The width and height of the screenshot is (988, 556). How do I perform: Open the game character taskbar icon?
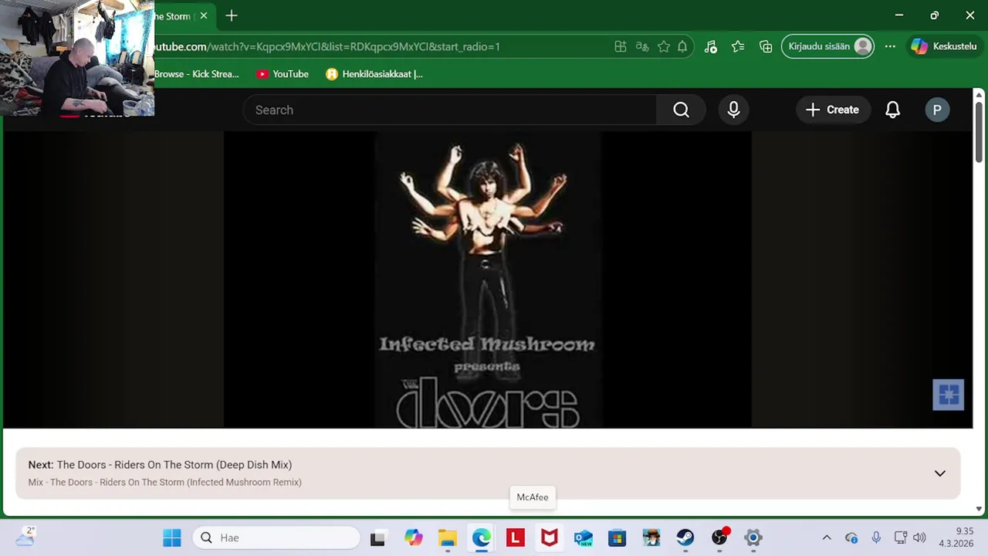(x=651, y=537)
